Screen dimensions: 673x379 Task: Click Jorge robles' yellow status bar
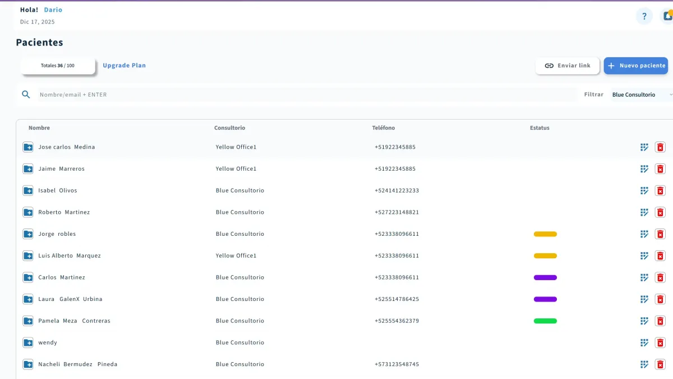pyautogui.click(x=545, y=234)
